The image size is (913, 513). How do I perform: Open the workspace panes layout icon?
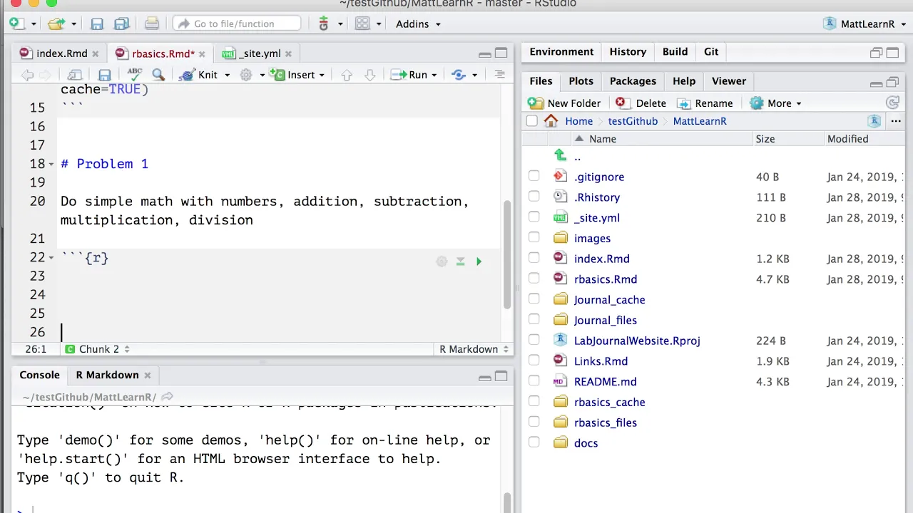[362, 24]
